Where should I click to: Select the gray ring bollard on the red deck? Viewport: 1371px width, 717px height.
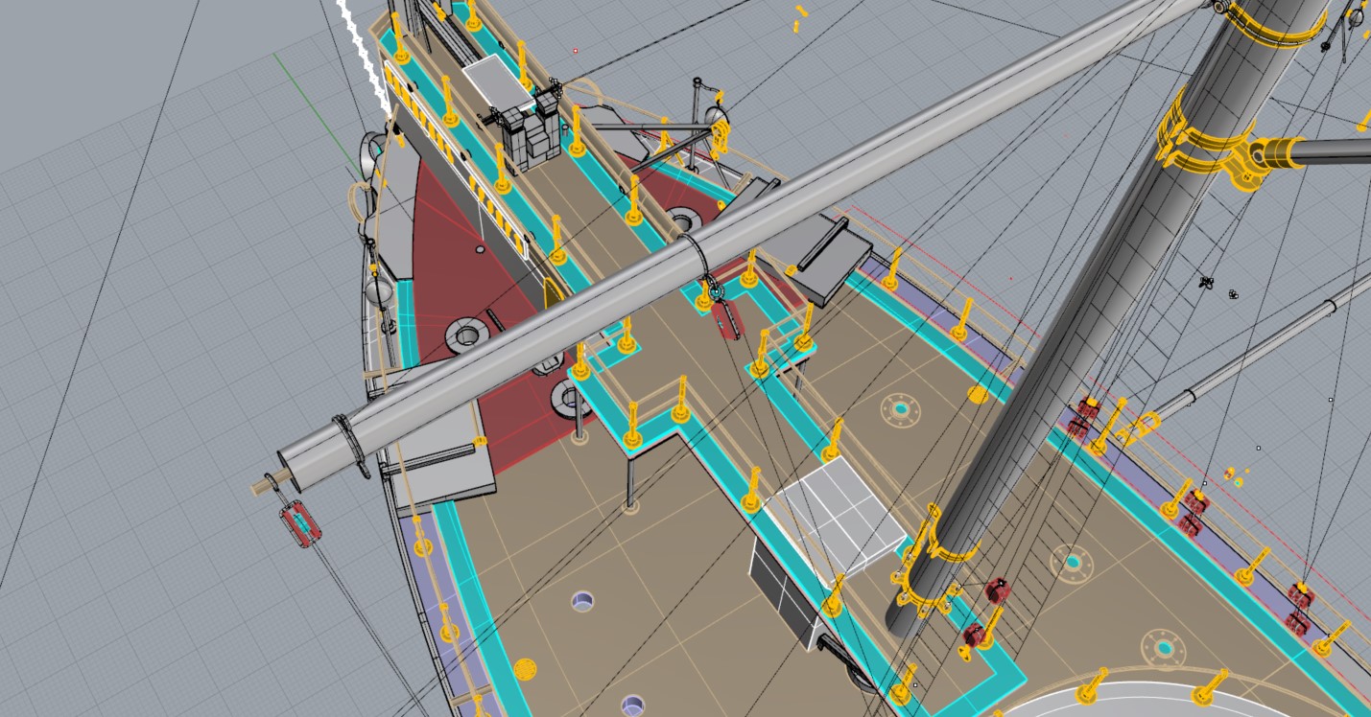[x=466, y=335]
